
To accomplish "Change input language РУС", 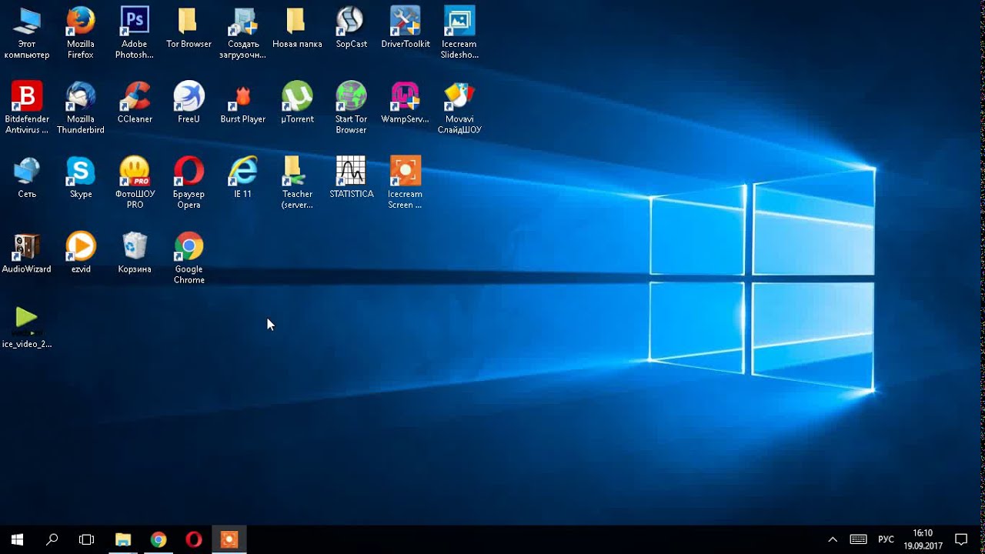I will click(x=886, y=539).
